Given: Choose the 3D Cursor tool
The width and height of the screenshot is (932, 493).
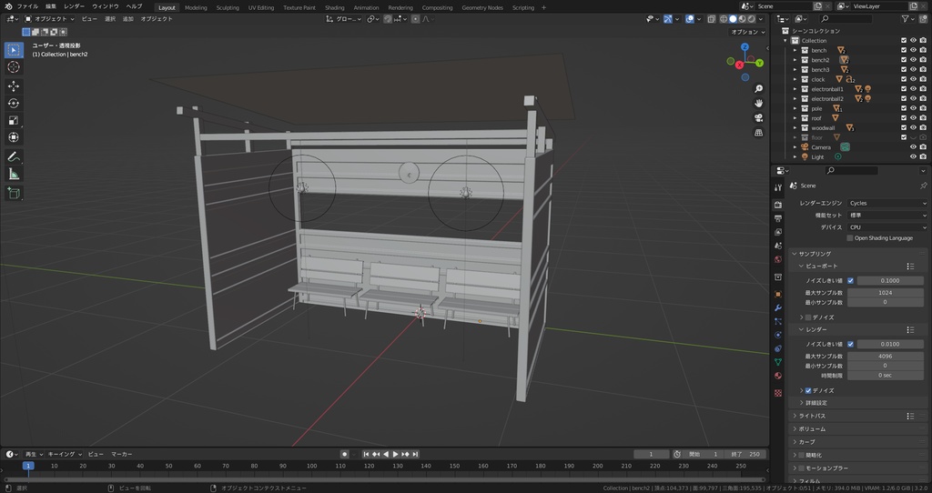Looking at the screenshot, I should click(x=14, y=66).
